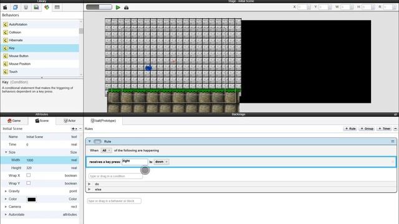Add a new Rule

pos(350,129)
